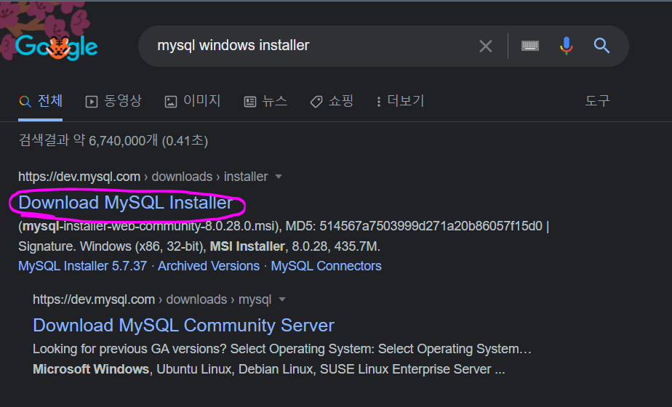
Task: Open the on-screen keyboard input tool
Action: pyautogui.click(x=530, y=46)
